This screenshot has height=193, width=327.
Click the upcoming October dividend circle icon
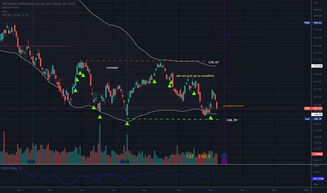pos(224,156)
